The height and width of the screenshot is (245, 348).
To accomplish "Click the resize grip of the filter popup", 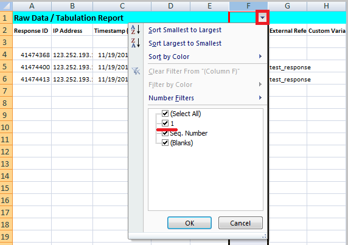I will point(264,236).
